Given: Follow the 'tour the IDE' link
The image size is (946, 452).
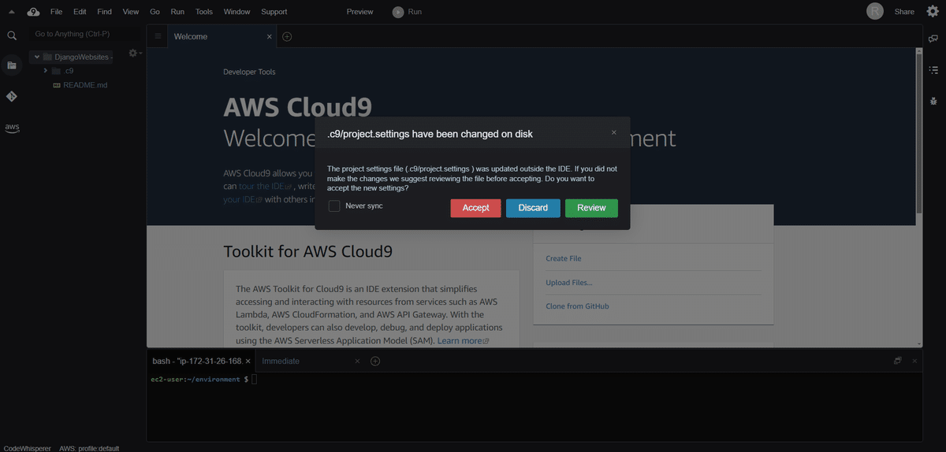Looking at the screenshot, I should [x=265, y=187].
